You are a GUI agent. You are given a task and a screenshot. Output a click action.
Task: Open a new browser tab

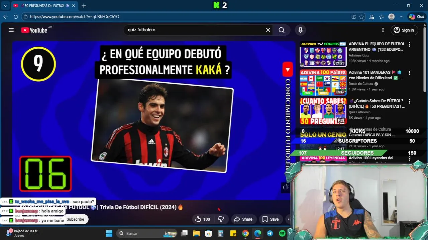click(84, 6)
